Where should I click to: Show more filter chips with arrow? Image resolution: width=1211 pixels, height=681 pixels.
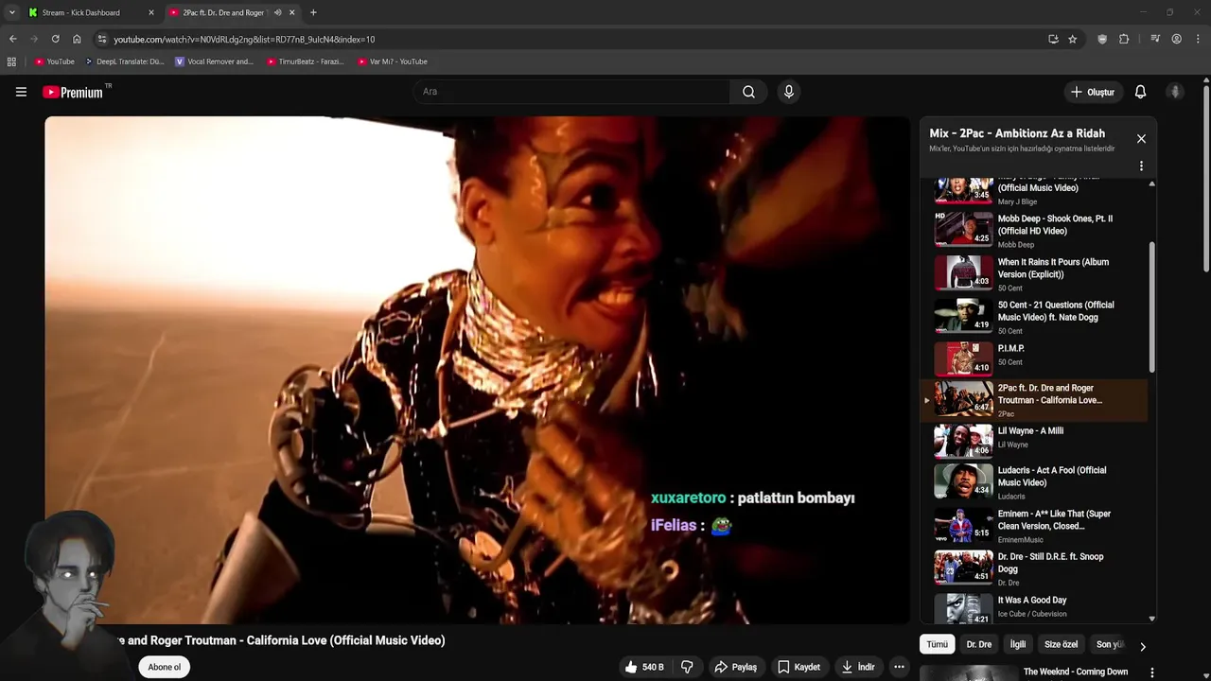1142,647
